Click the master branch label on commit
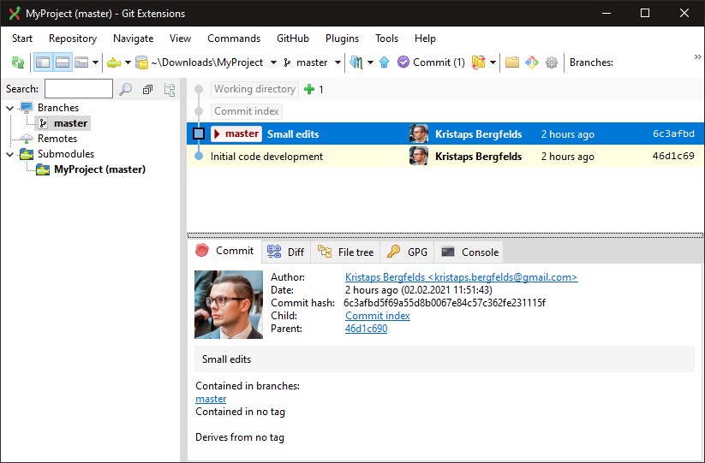The width and height of the screenshot is (705, 463). click(x=236, y=134)
